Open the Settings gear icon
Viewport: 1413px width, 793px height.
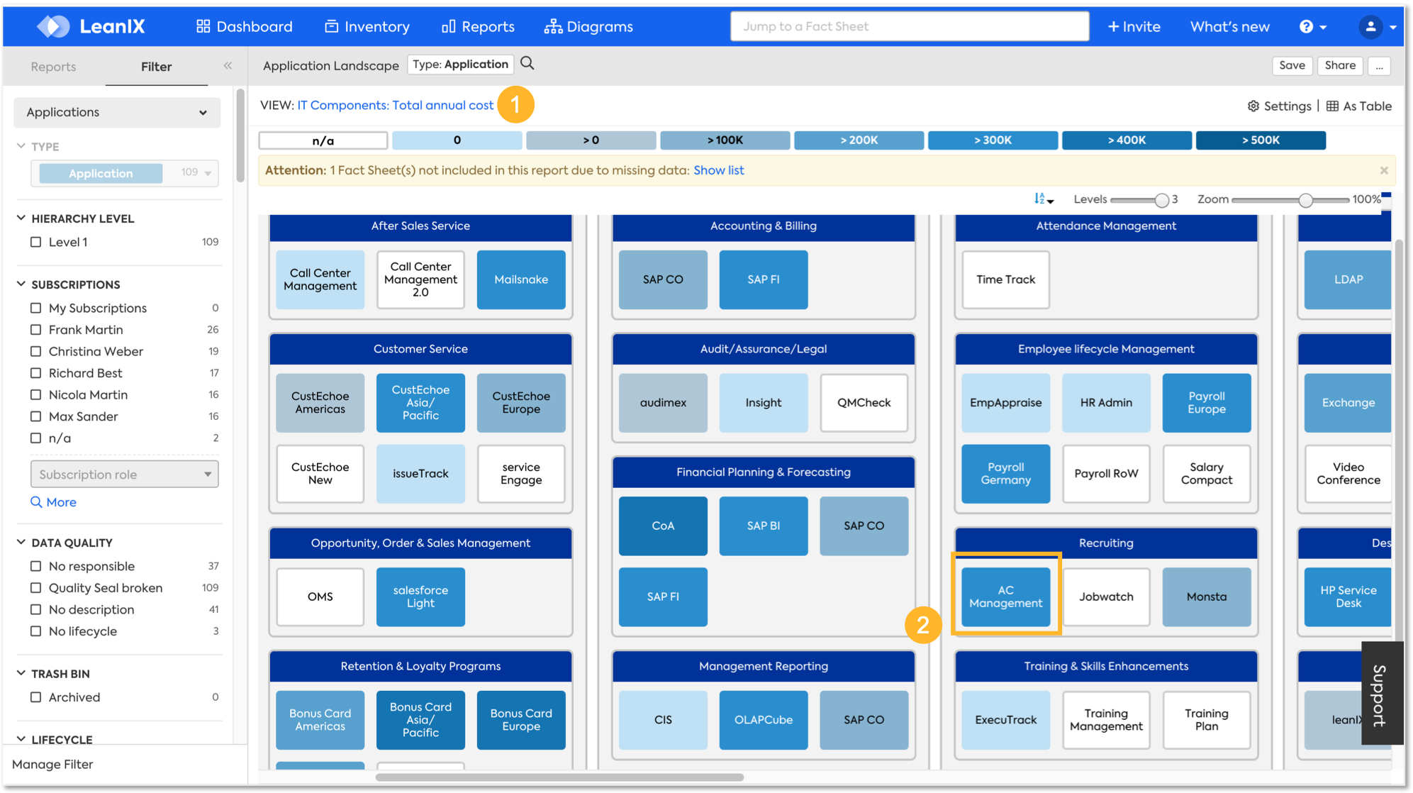tap(1253, 106)
